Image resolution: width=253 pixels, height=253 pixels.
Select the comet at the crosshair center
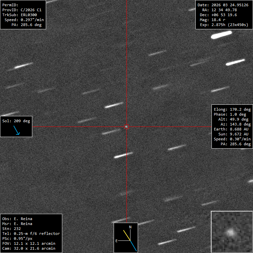[x=126, y=126]
